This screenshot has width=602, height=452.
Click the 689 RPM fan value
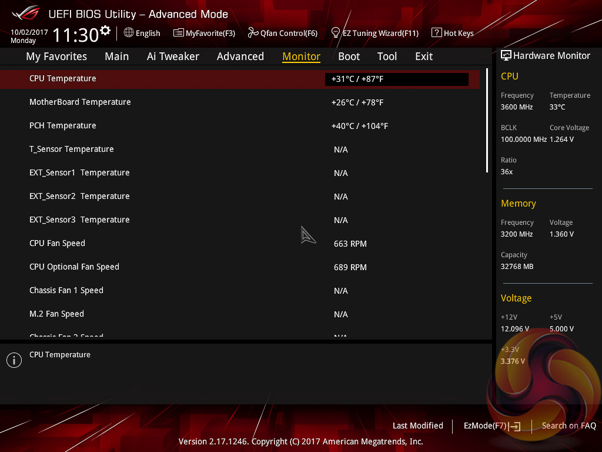[350, 267]
